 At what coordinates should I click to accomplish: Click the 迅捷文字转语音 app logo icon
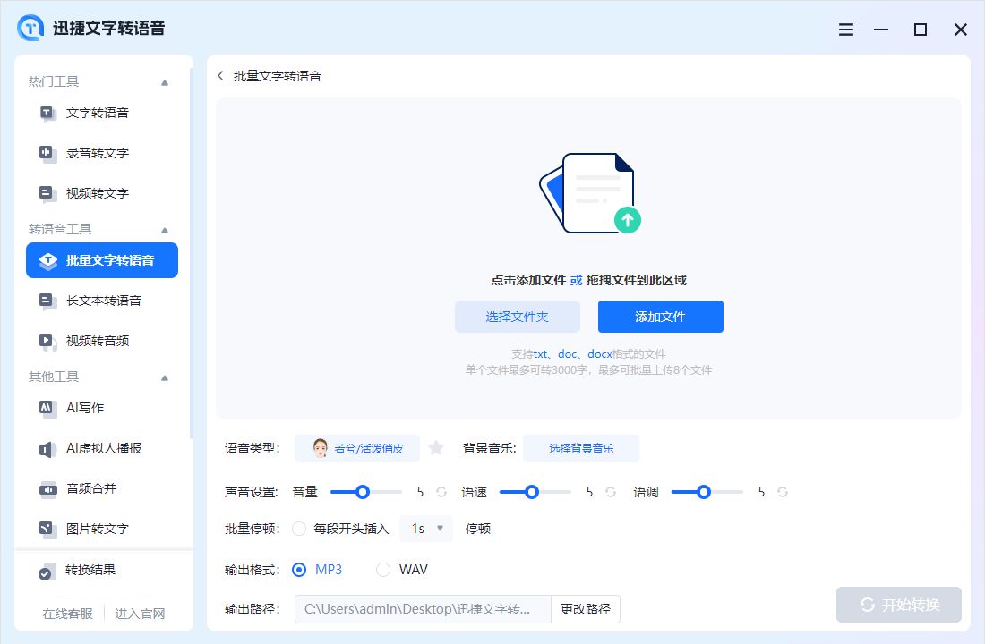[x=30, y=29]
